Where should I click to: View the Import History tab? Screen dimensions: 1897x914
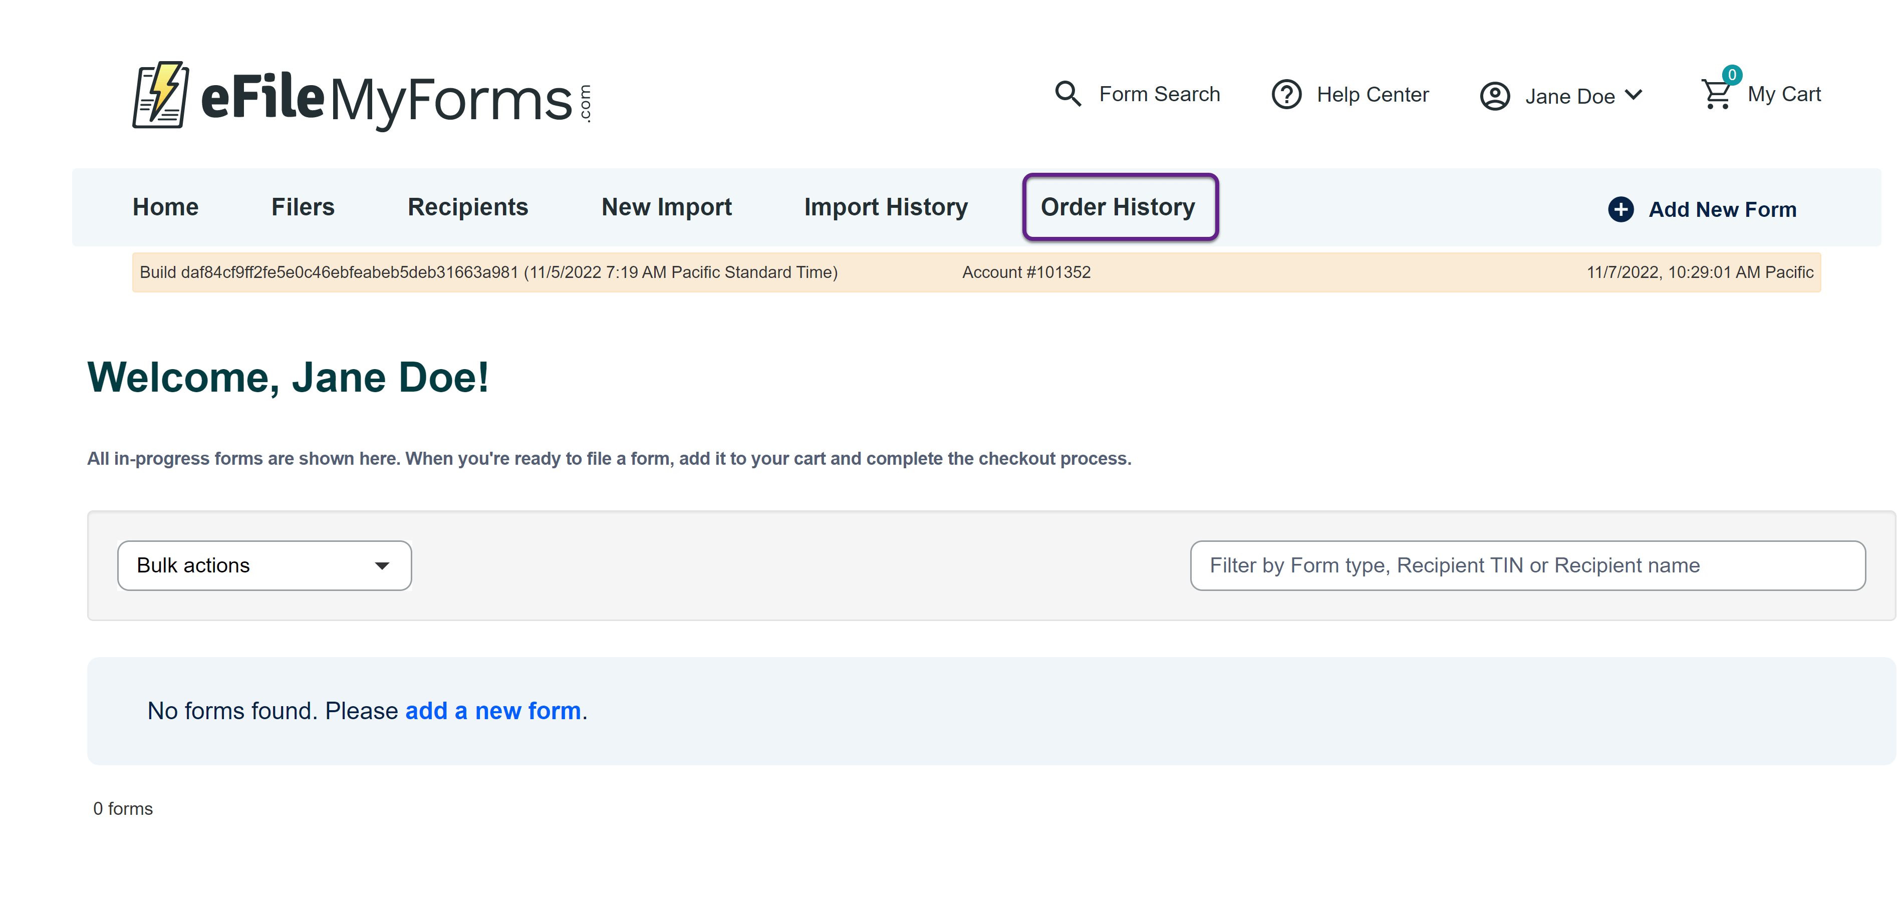pyautogui.click(x=885, y=207)
